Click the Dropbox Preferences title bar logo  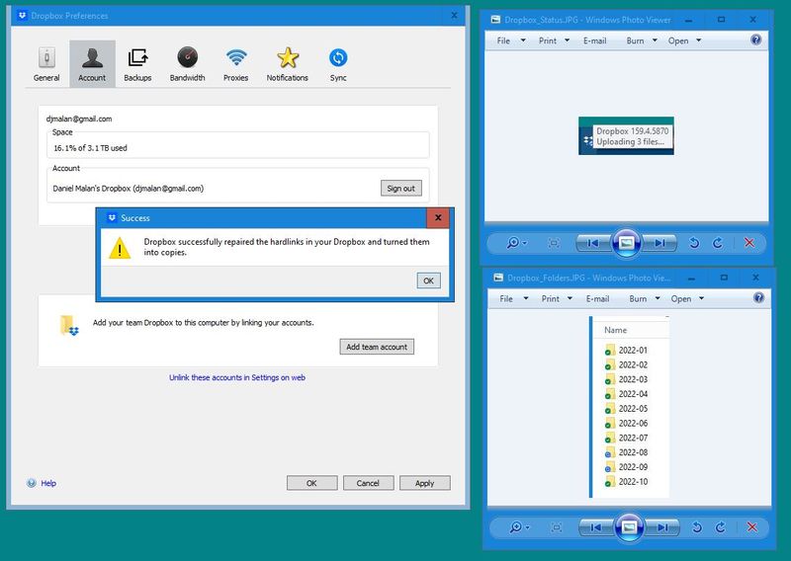pyautogui.click(x=22, y=16)
